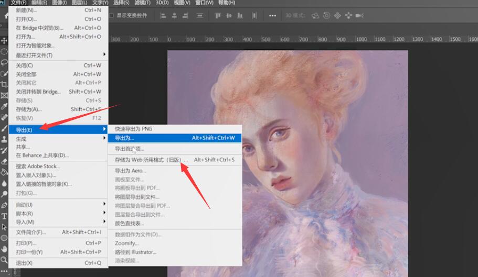Open 导出(E) submenu entry
Image resolution: width=478 pixels, height=277 pixels.
pyautogui.click(x=58, y=130)
